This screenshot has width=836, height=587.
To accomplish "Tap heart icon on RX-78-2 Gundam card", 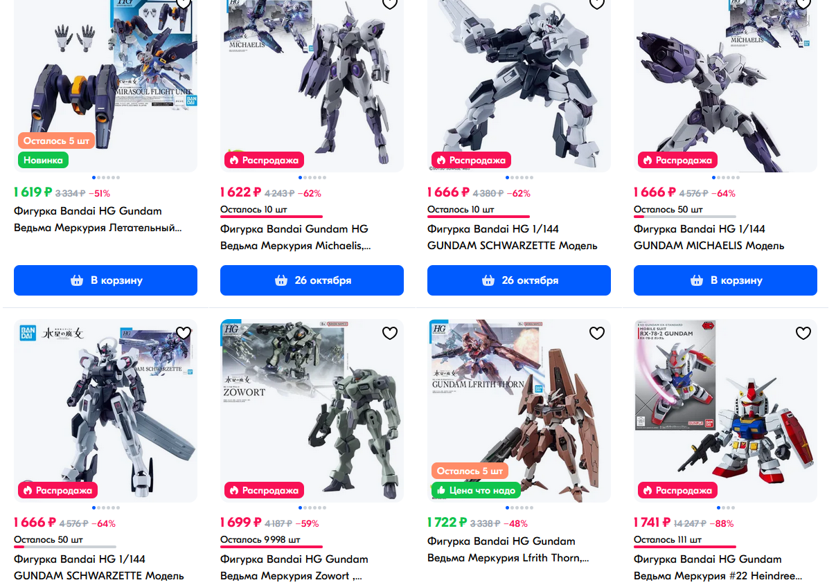I will [x=803, y=334].
